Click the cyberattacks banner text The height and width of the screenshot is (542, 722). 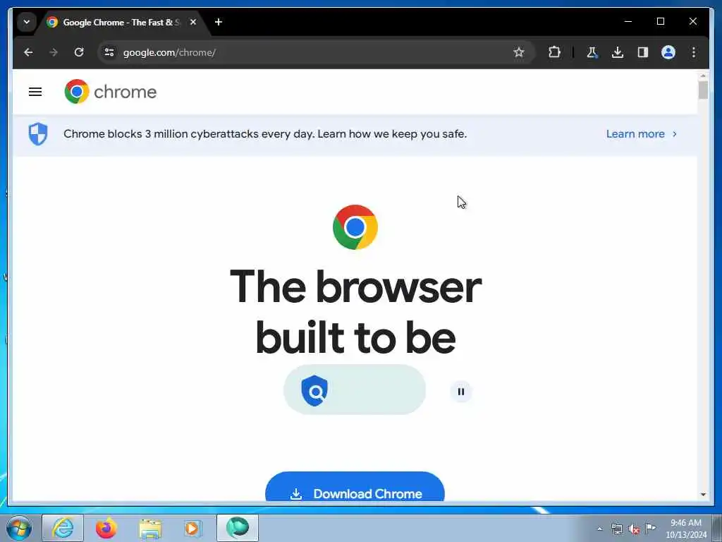pyautogui.click(x=265, y=134)
